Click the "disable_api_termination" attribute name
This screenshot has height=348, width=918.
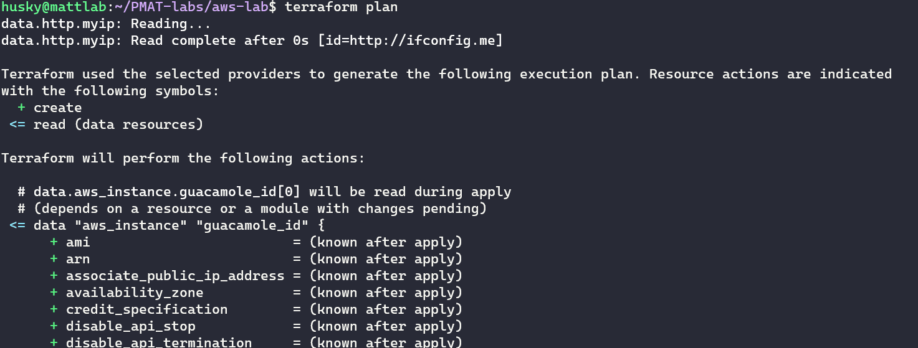coord(159,342)
